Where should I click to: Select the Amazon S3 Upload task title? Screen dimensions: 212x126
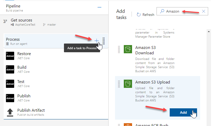point(153,82)
